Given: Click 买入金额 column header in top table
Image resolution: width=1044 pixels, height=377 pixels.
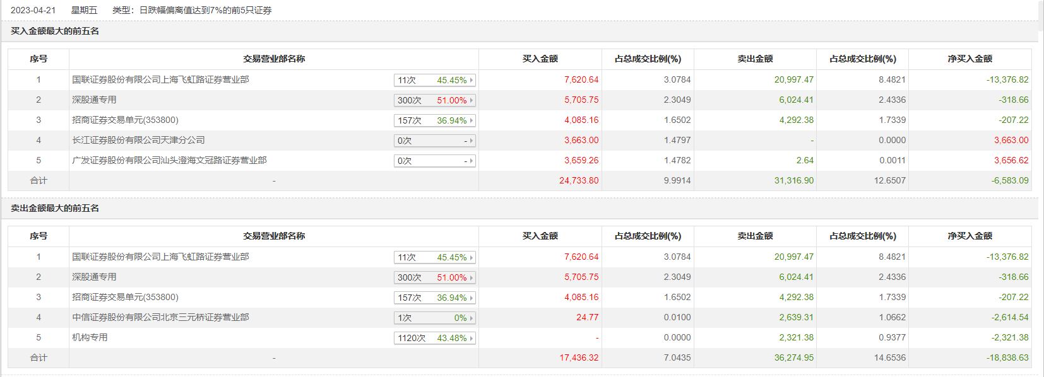Looking at the screenshot, I should pyautogui.click(x=540, y=59).
